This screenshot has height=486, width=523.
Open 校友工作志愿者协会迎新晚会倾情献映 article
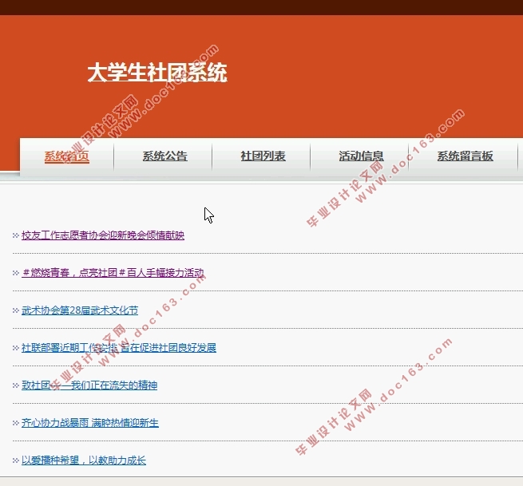pyautogui.click(x=103, y=235)
